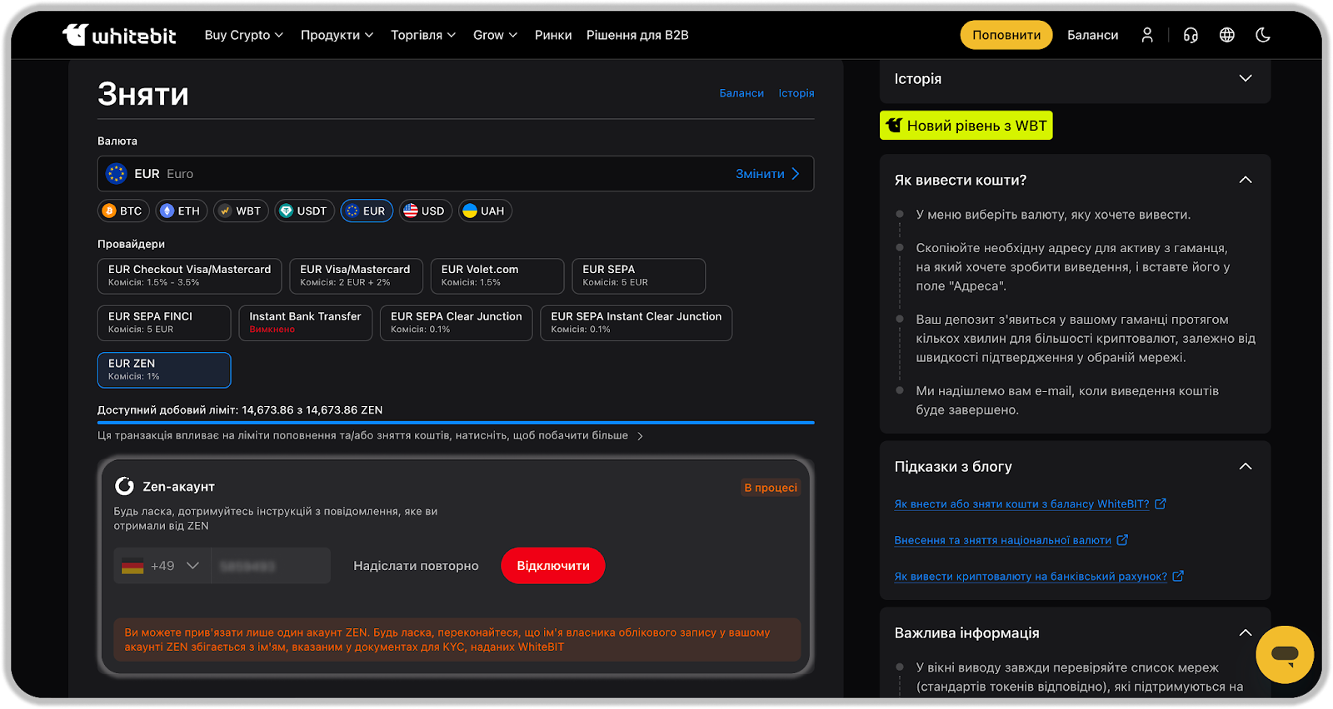Choose the USDT currency chip
Image resolution: width=1333 pixels, height=709 pixels.
click(x=304, y=211)
